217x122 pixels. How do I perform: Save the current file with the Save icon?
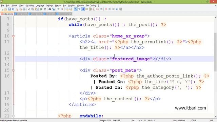9,9
